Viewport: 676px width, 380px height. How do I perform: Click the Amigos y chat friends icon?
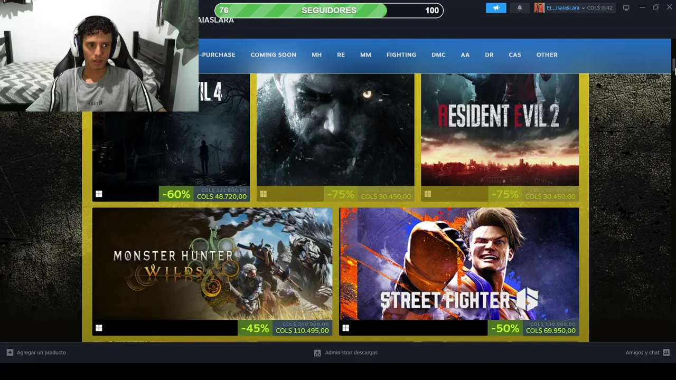[666, 353]
